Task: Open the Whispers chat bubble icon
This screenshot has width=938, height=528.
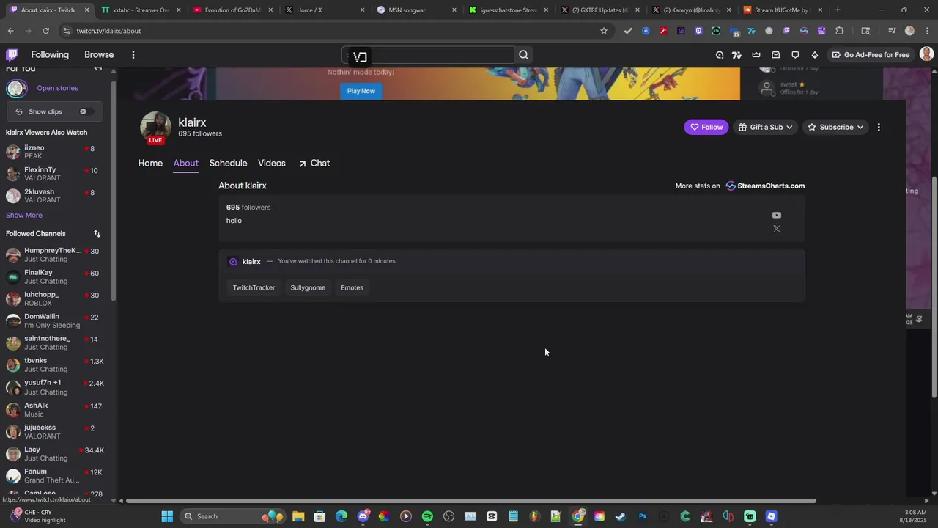Action: [x=795, y=55]
